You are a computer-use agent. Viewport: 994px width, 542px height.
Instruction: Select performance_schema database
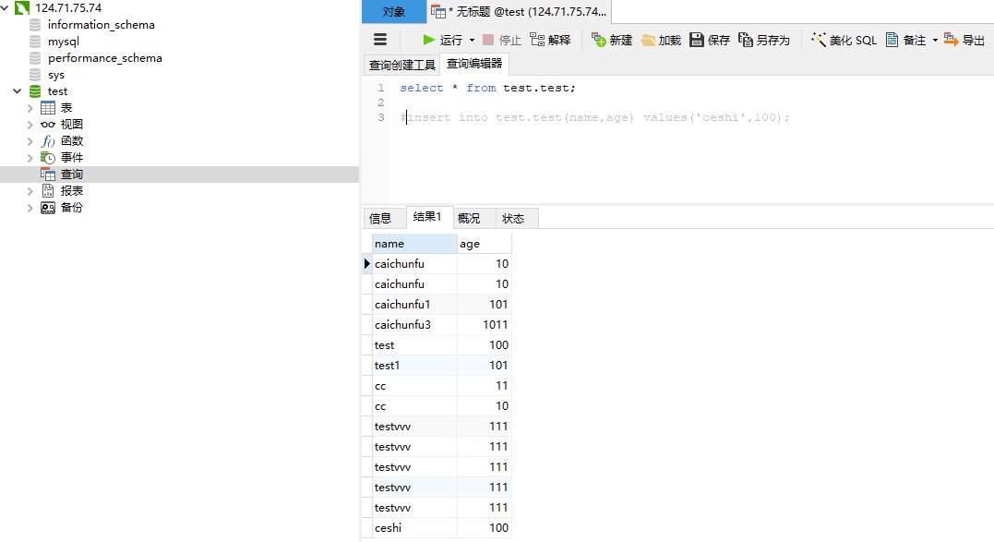[x=104, y=58]
